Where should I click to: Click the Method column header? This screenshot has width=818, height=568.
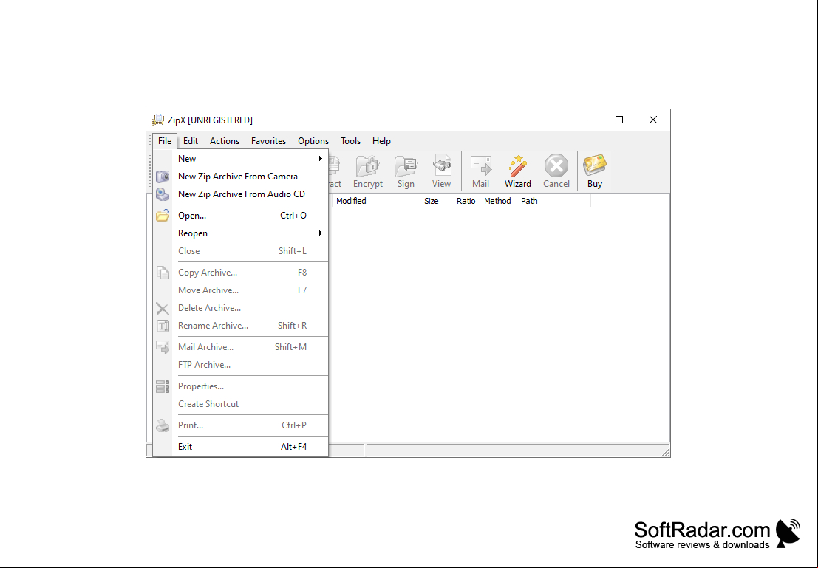498,201
